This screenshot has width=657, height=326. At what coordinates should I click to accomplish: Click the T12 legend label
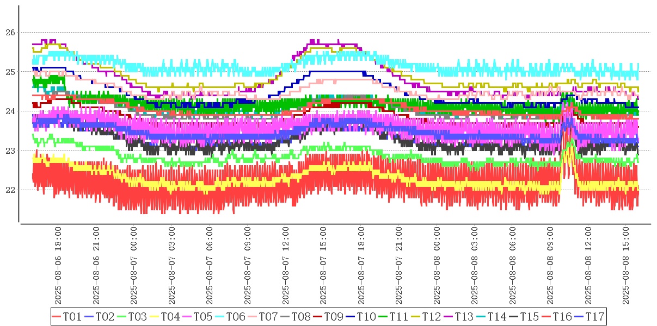pos(431,317)
